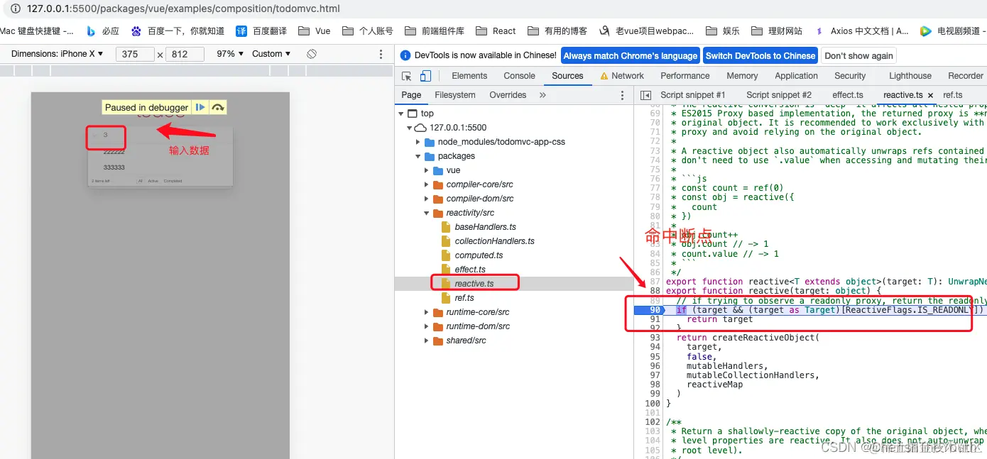Image resolution: width=987 pixels, height=459 pixels.
Task: Switch to the Security panel
Action: click(x=850, y=76)
